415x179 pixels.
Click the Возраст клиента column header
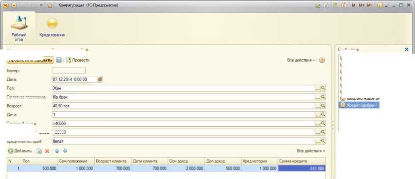[x=113, y=161]
